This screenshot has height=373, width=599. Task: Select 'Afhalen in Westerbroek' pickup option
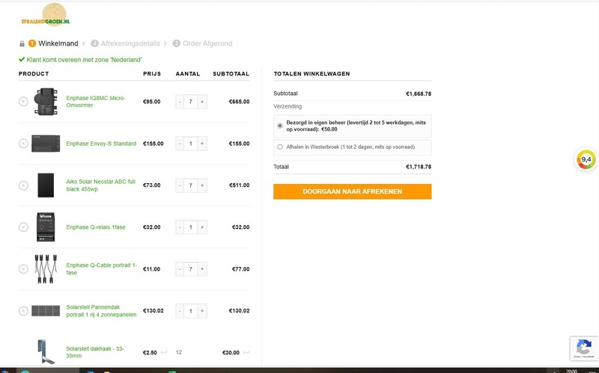click(x=280, y=147)
